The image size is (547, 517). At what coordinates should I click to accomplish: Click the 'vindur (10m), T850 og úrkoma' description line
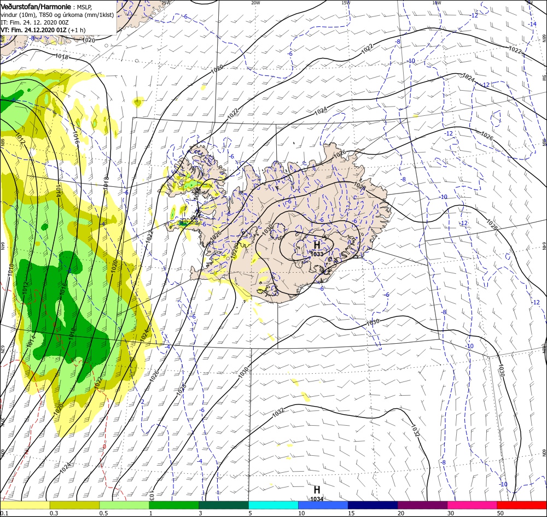click(57, 15)
